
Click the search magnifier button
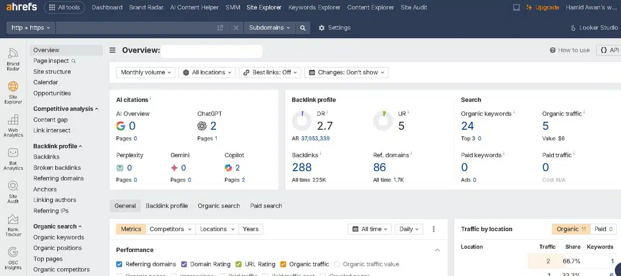(x=303, y=27)
